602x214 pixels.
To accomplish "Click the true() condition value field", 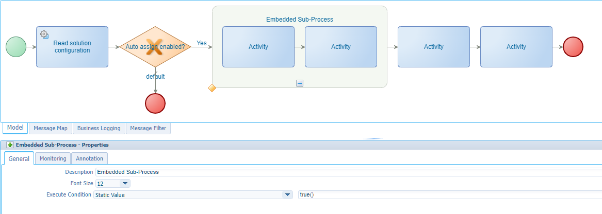I will click(449, 195).
